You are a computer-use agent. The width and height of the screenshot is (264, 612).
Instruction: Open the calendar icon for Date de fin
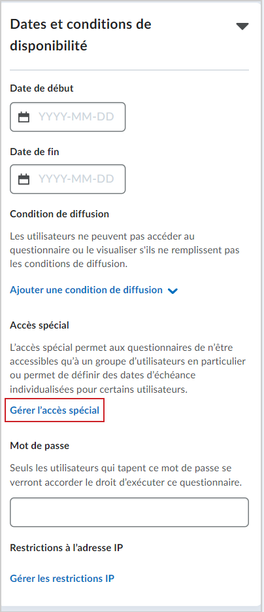(24, 179)
